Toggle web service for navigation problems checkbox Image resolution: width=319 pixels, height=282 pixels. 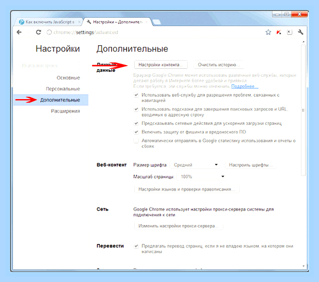[136, 95]
